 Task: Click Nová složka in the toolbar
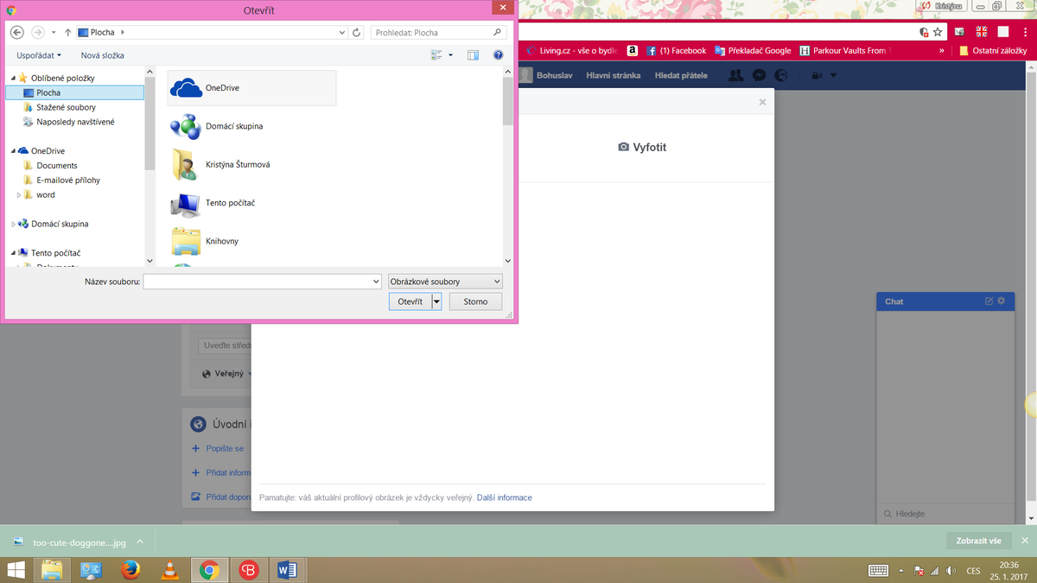102,55
